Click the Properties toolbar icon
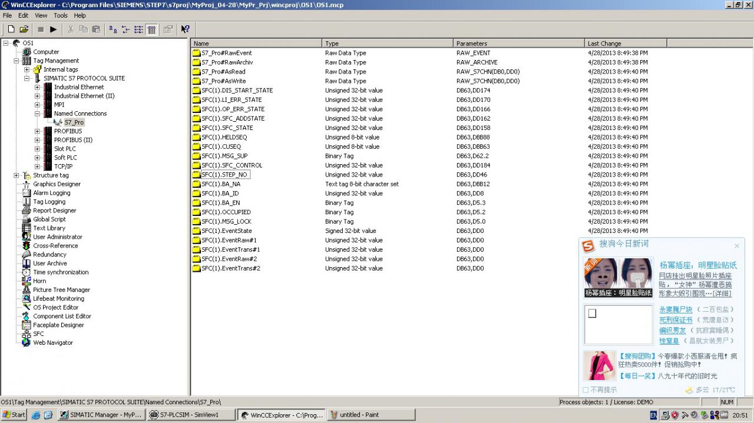The height and width of the screenshot is (423, 754). tap(168, 29)
